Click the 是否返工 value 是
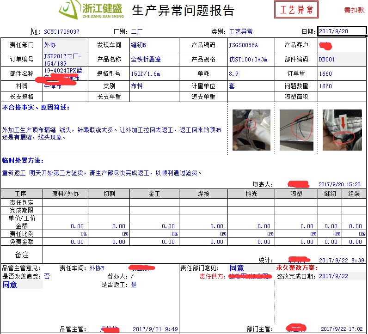The height and width of the screenshot is (334, 368). pyautogui.click(x=134, y=285)
